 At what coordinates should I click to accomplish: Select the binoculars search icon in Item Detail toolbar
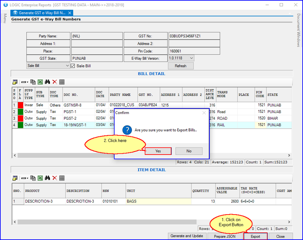click(x=48, y=178)
